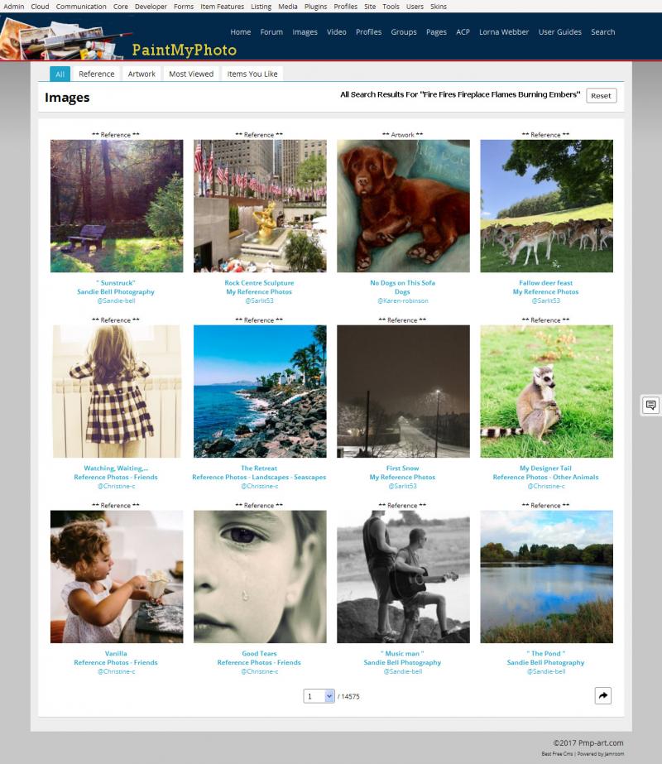Image resolution: width=662 pixels, height=764 pixels.
Task: Open the Item Features menu
Action: [222, 7]
